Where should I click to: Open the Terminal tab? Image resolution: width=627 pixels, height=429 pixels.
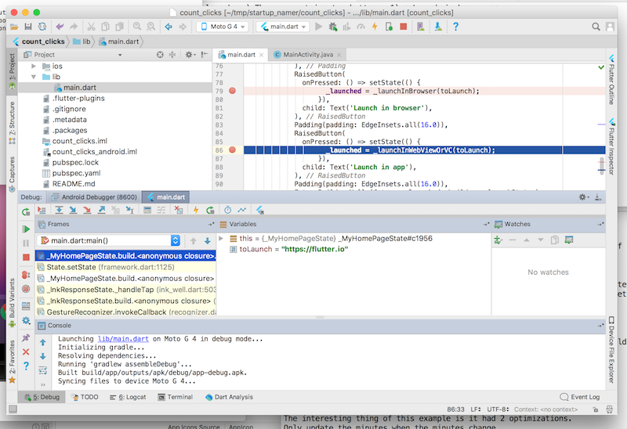(x=175, y=397)
